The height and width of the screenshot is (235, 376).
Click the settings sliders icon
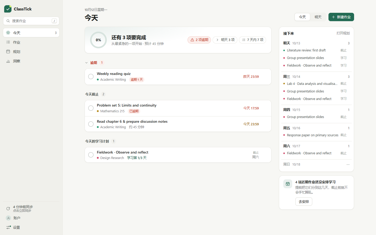click(x=8, y=227)
